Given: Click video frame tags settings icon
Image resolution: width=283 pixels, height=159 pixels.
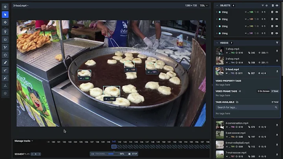Looking at the screenshot, I should click(x=240, y=91).
